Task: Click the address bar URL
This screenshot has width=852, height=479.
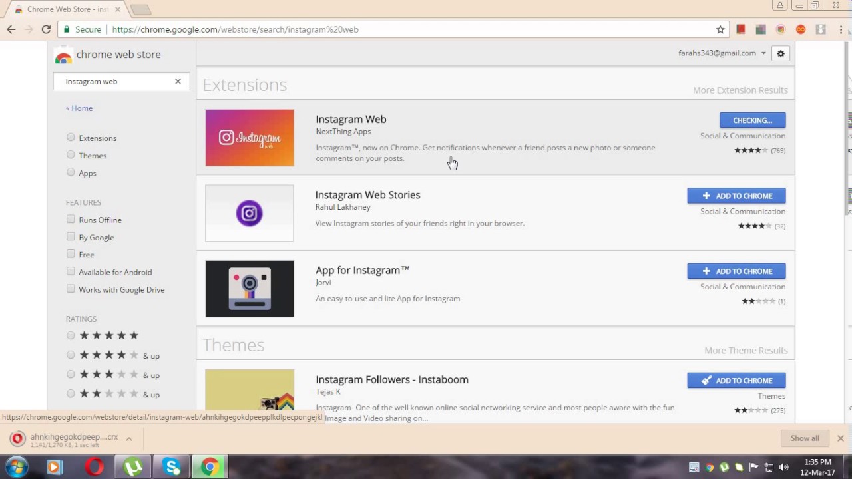Action: (236, 29)
